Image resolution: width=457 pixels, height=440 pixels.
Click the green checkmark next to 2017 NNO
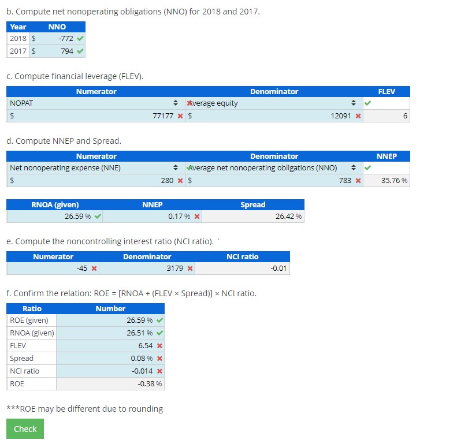80,51
